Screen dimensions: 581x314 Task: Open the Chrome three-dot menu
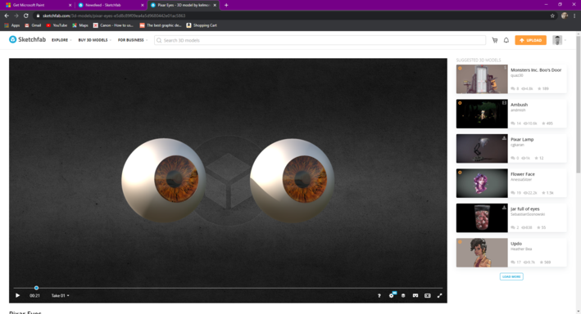click(x=574, y=16)
